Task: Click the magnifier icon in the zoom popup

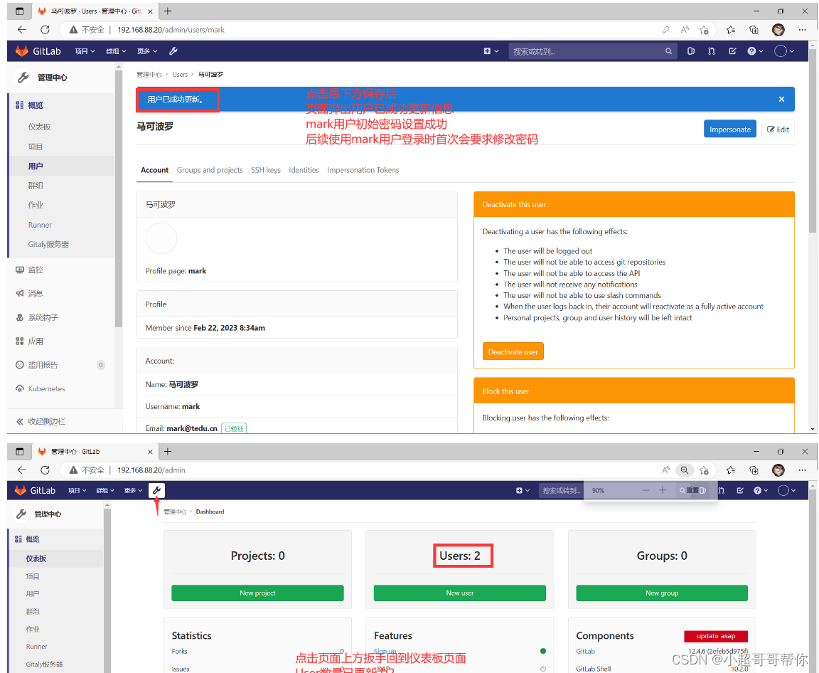Action: pyautogui.click(x=682, y=489)
